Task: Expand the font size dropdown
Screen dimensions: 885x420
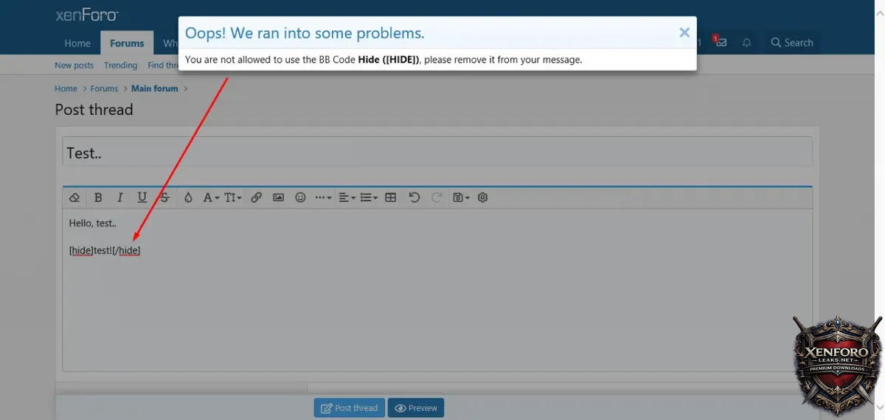Action: pos(233,197)
